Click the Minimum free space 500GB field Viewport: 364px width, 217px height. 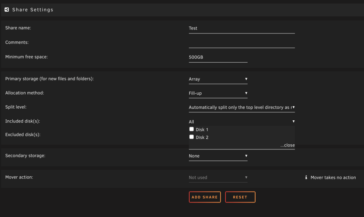pyautogui.click(x=218, y=57)
